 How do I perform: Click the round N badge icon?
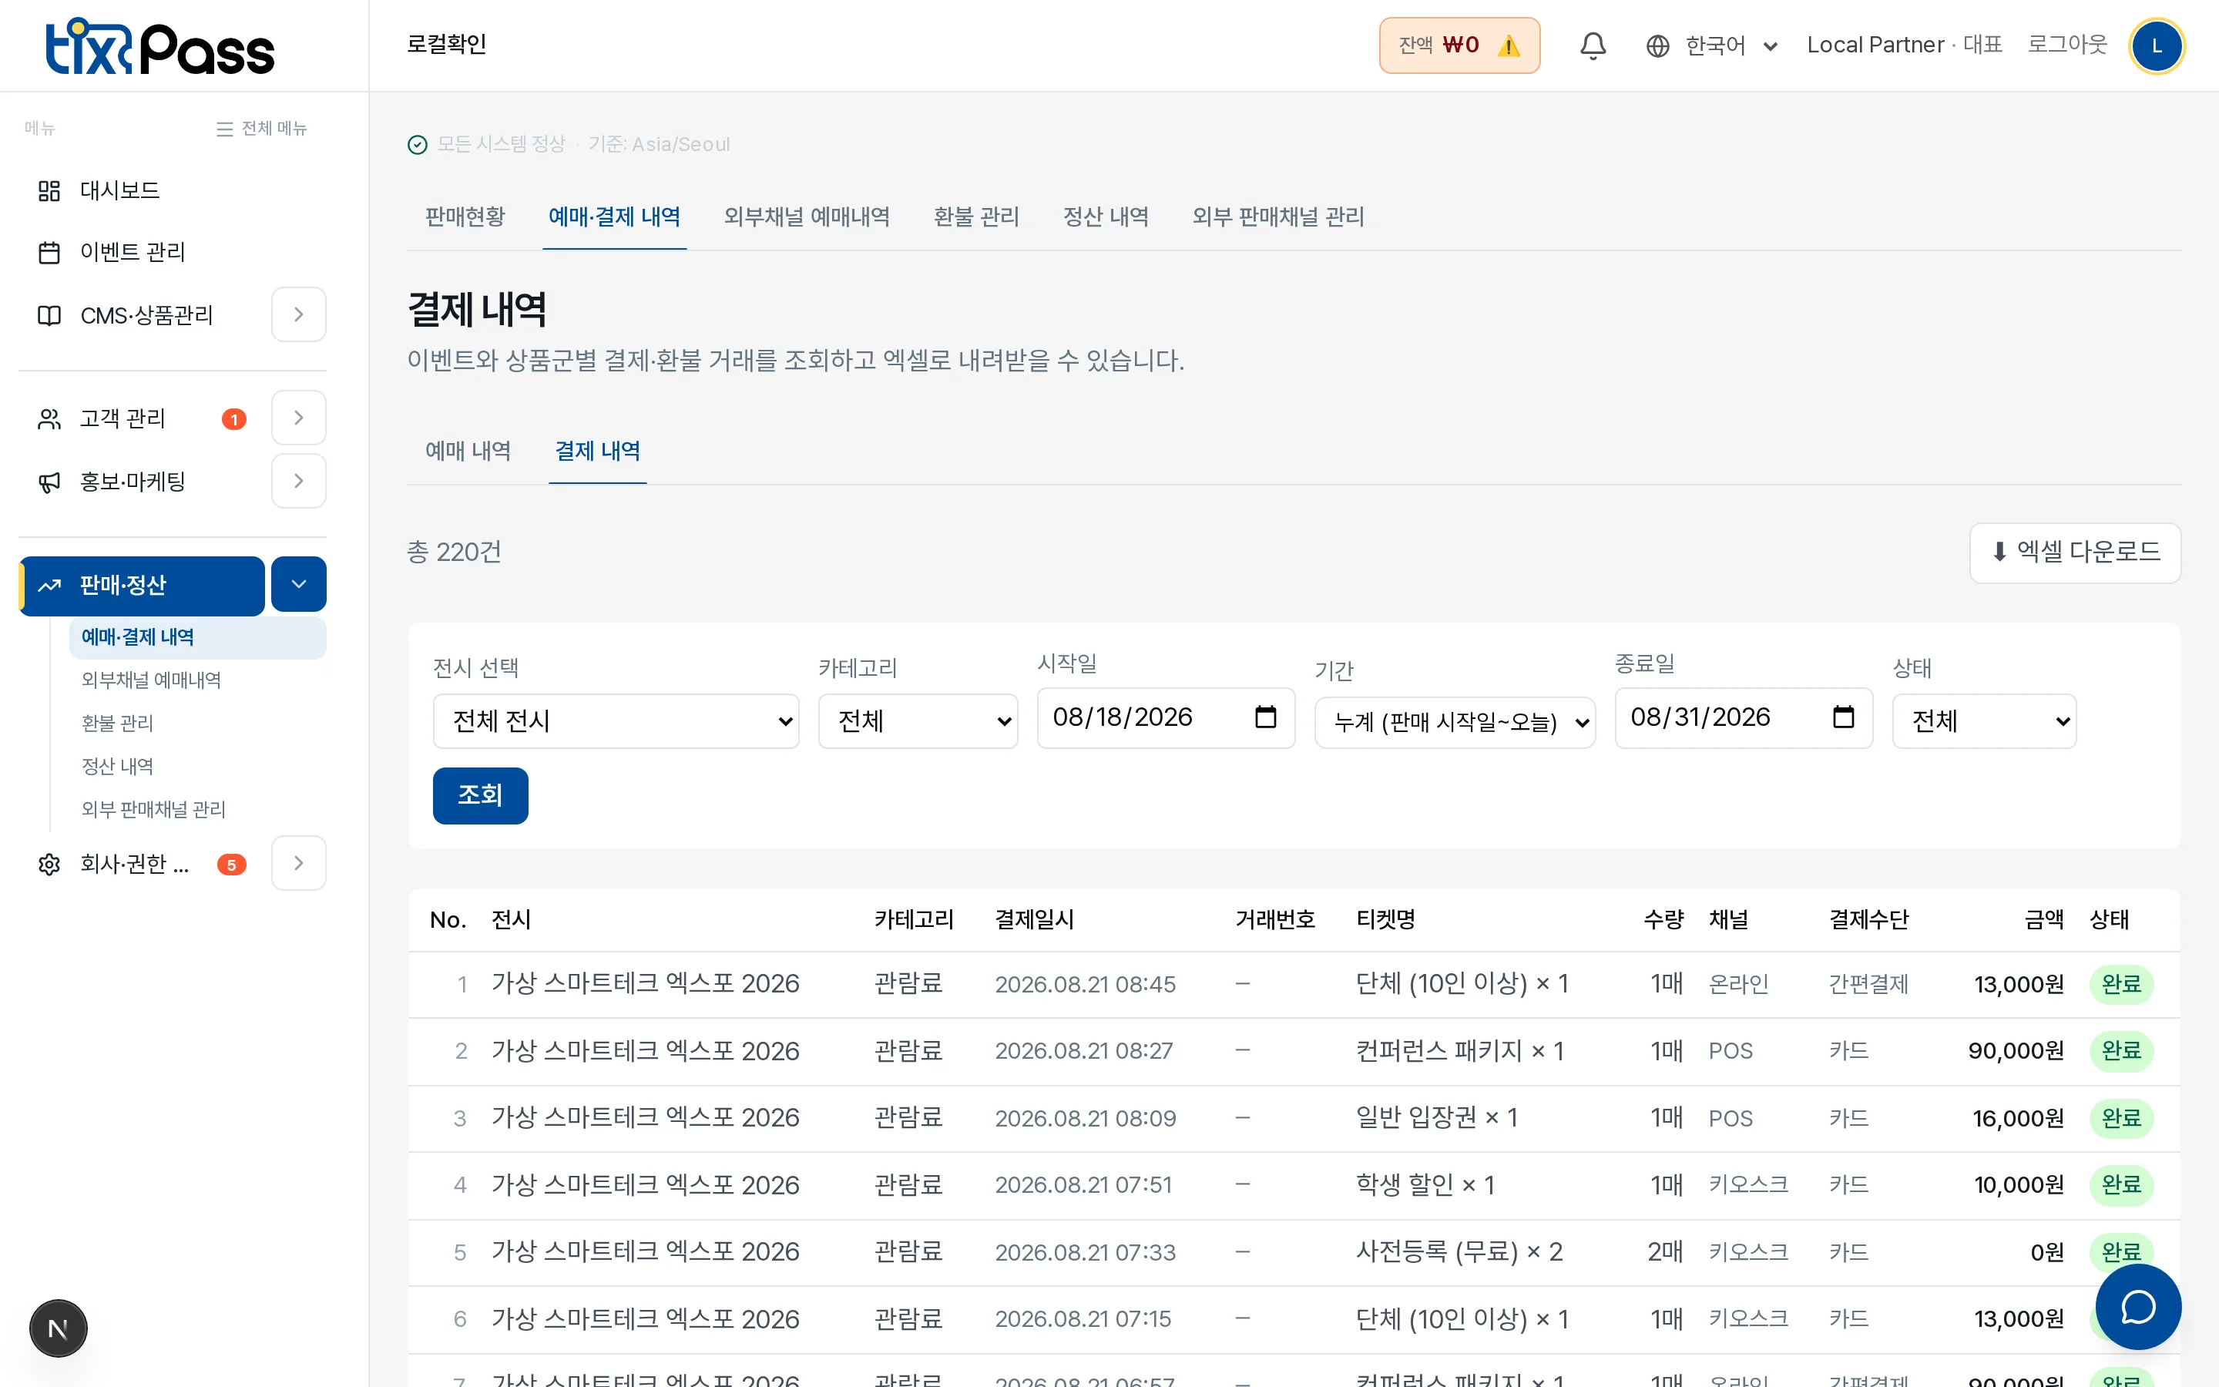(58, 1328)
